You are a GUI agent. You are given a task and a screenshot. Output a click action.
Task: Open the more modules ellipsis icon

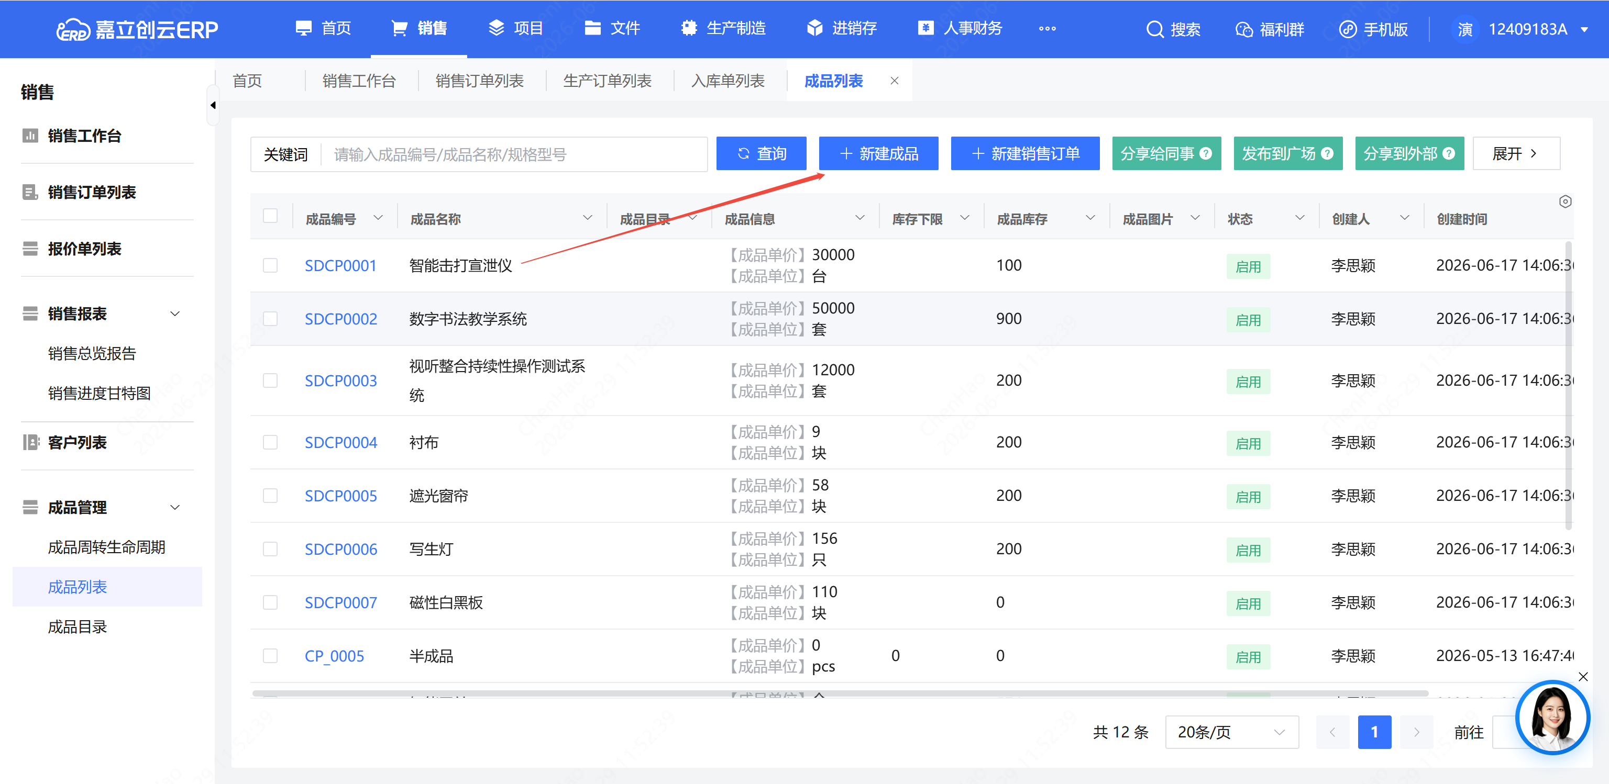(x=1047, y=29)
